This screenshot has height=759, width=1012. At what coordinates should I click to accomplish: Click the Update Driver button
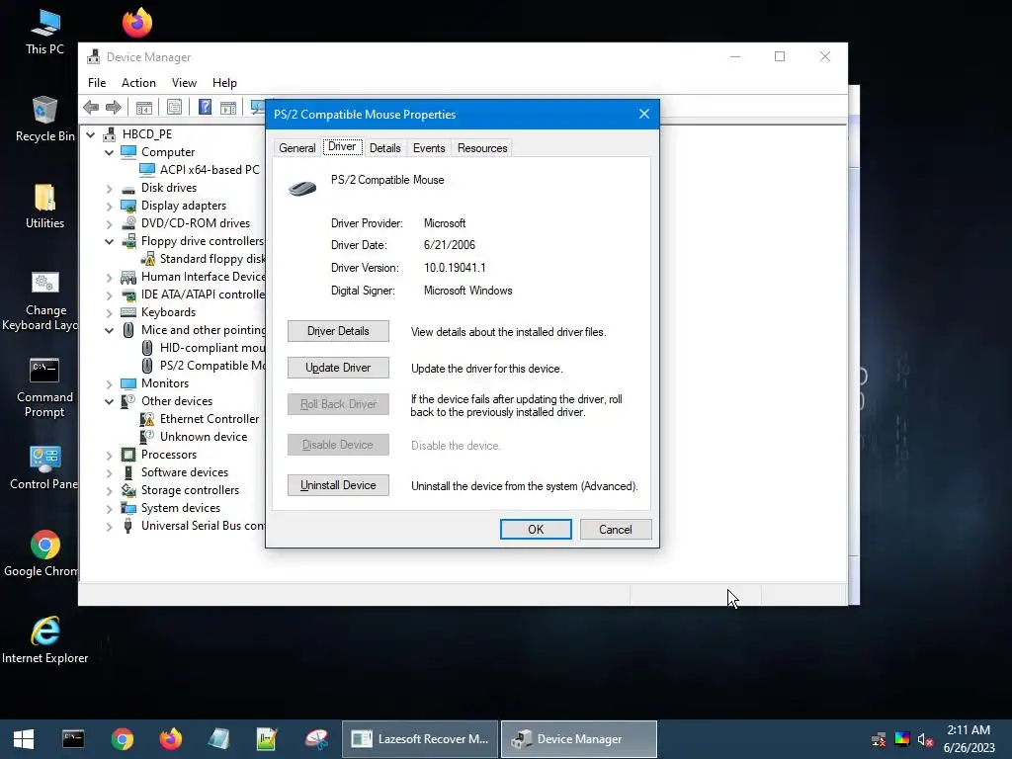point(338,368)
